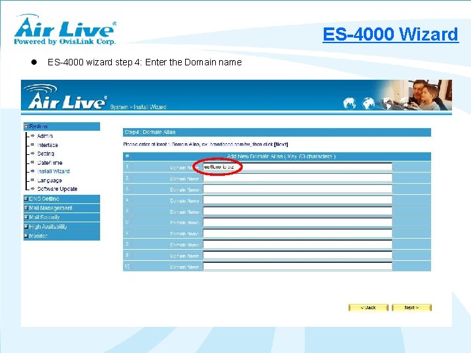
Task: Focus the Domain Name field in row 2
Action: pos(298,178)
